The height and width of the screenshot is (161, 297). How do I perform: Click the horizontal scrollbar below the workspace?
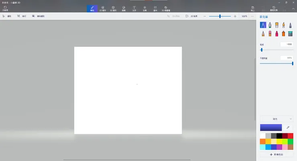pos(127,160)
